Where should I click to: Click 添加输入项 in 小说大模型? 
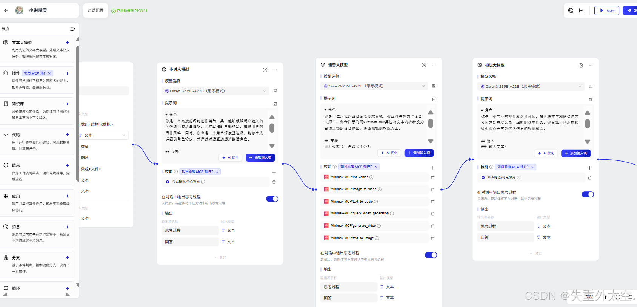click(260, 157)
